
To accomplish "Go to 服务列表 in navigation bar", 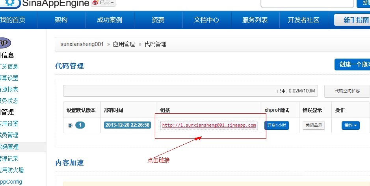I will (255, 20).
